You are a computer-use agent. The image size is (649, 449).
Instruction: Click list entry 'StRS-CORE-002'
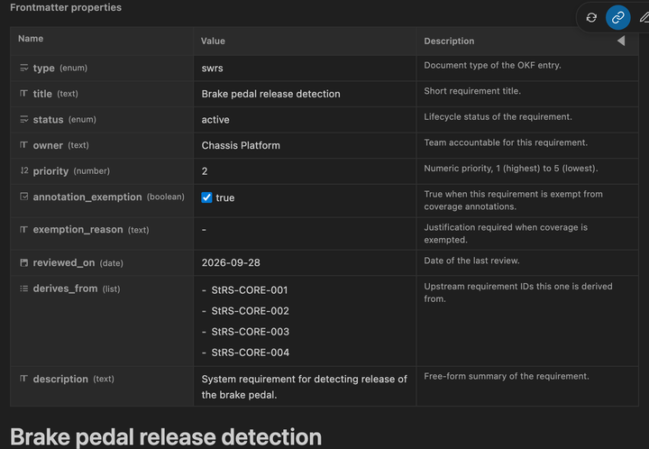[250, 311]
